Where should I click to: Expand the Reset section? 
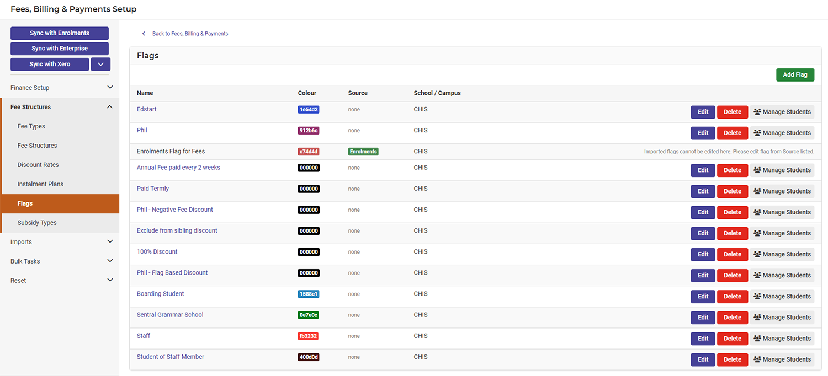click(60, 280)
